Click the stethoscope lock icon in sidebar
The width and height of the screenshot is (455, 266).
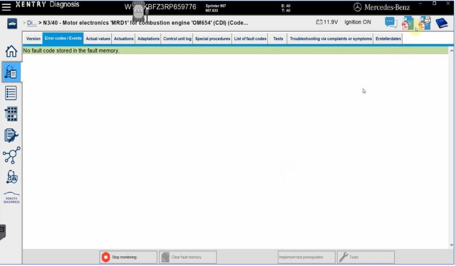[x=11, y=176]
